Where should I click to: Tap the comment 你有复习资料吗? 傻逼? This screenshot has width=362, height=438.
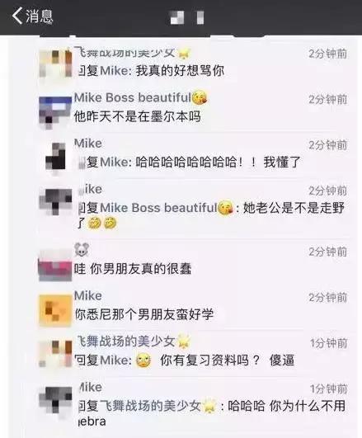(x=227, y=360)
